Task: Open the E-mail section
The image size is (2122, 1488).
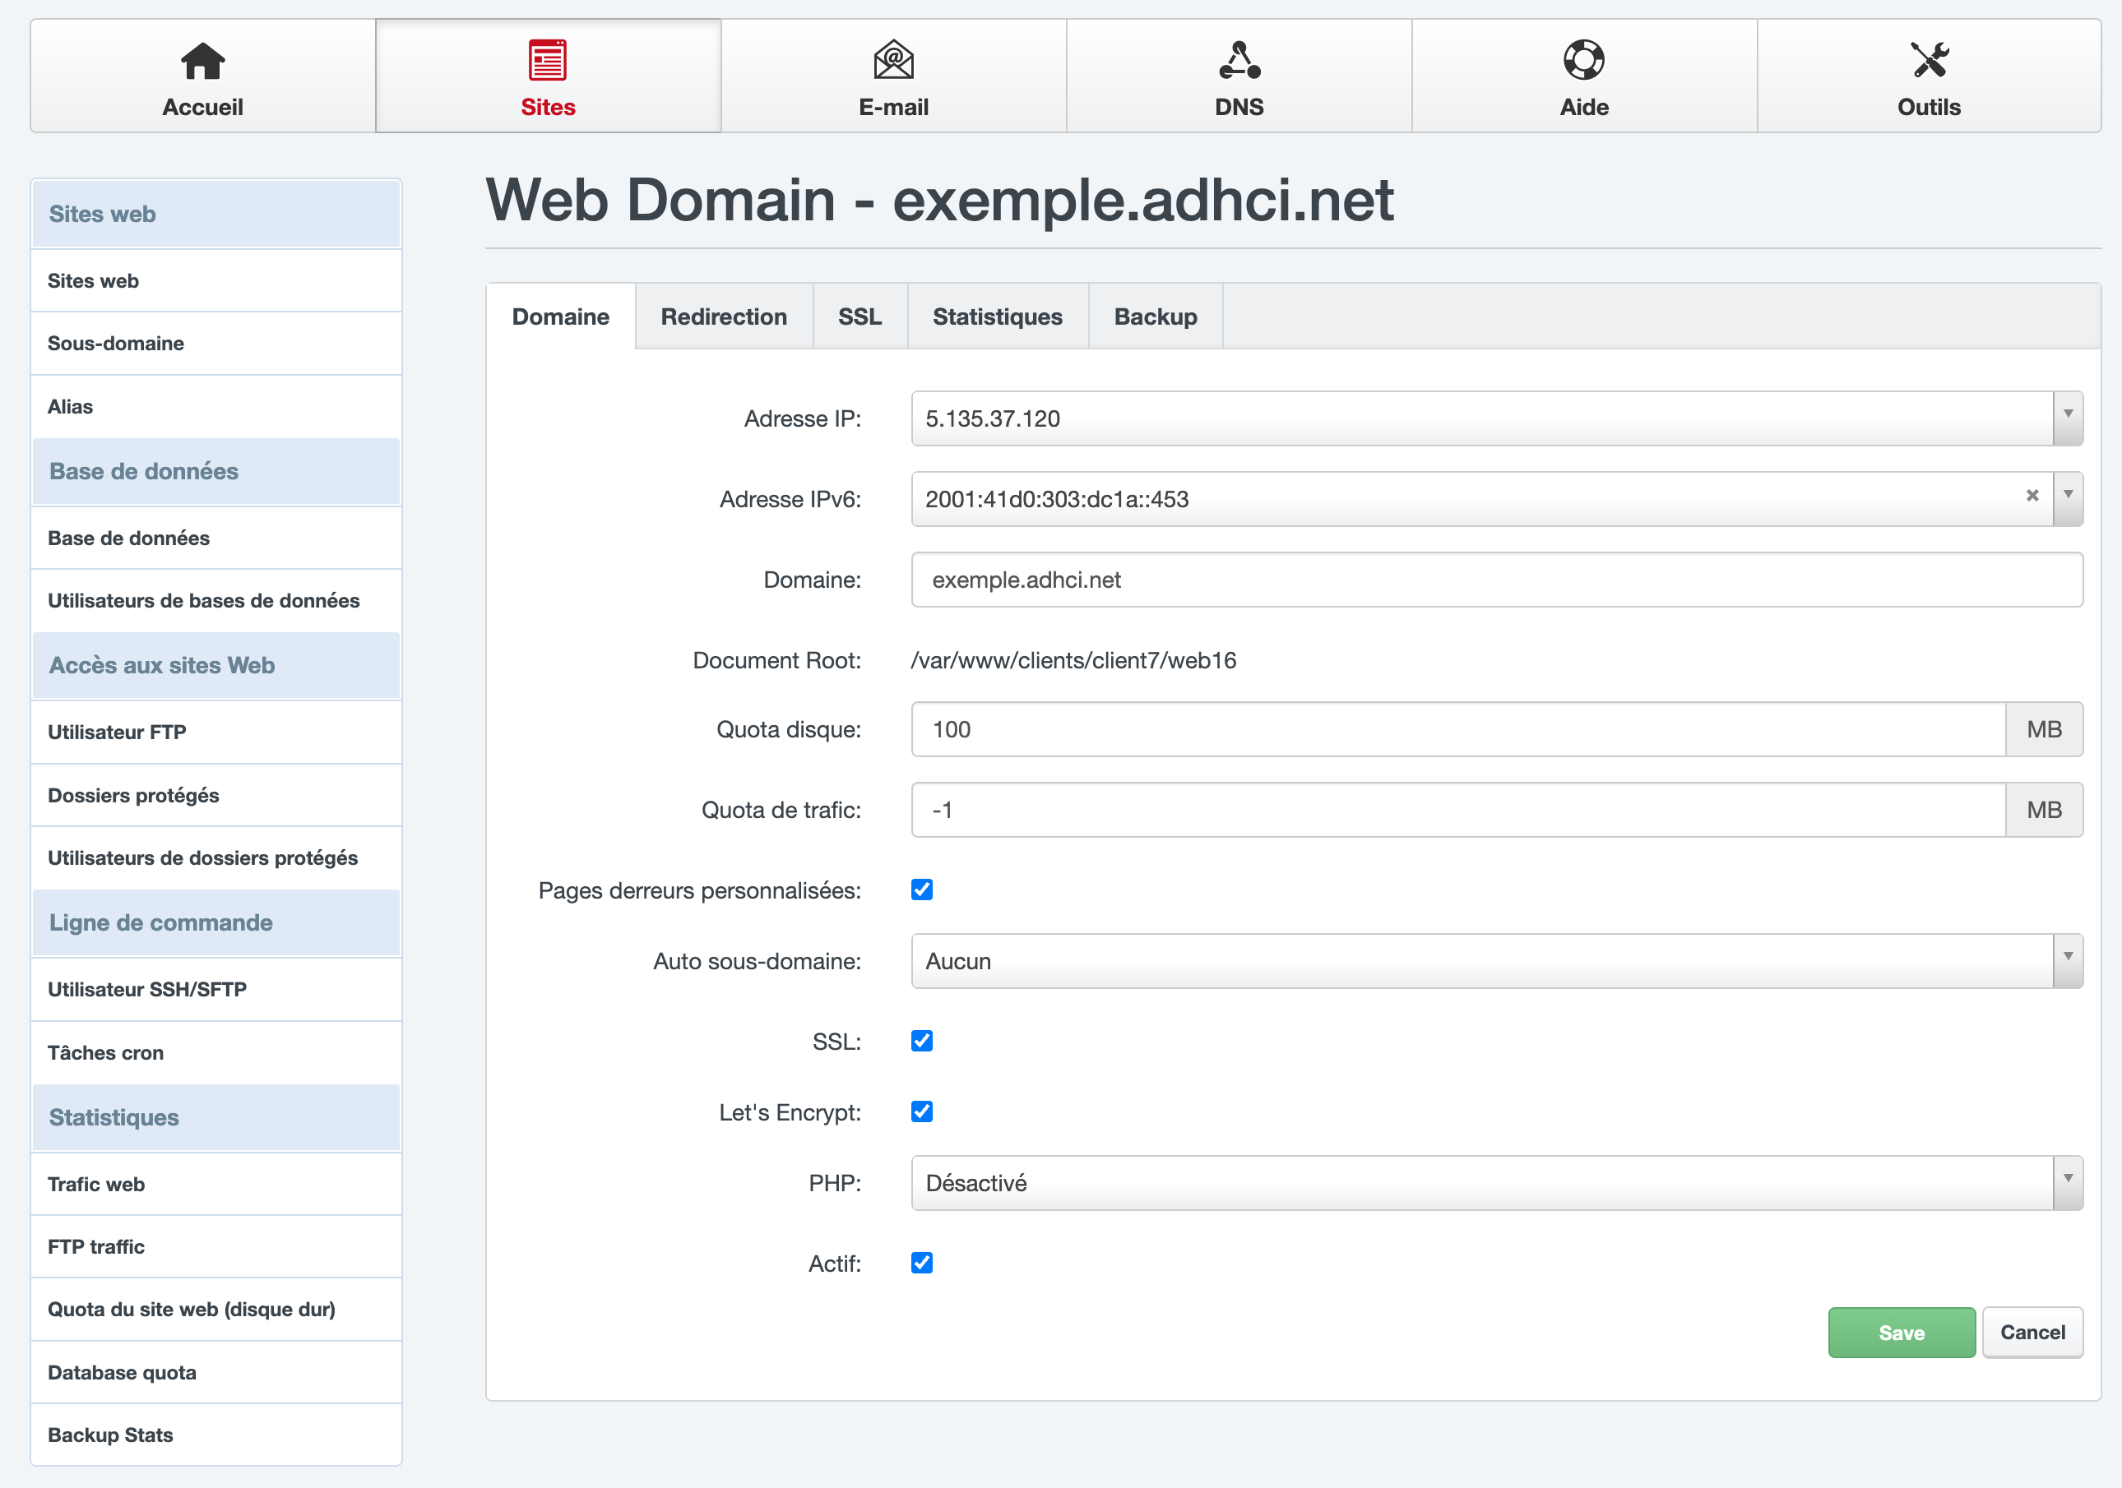Action: point(892,76)
